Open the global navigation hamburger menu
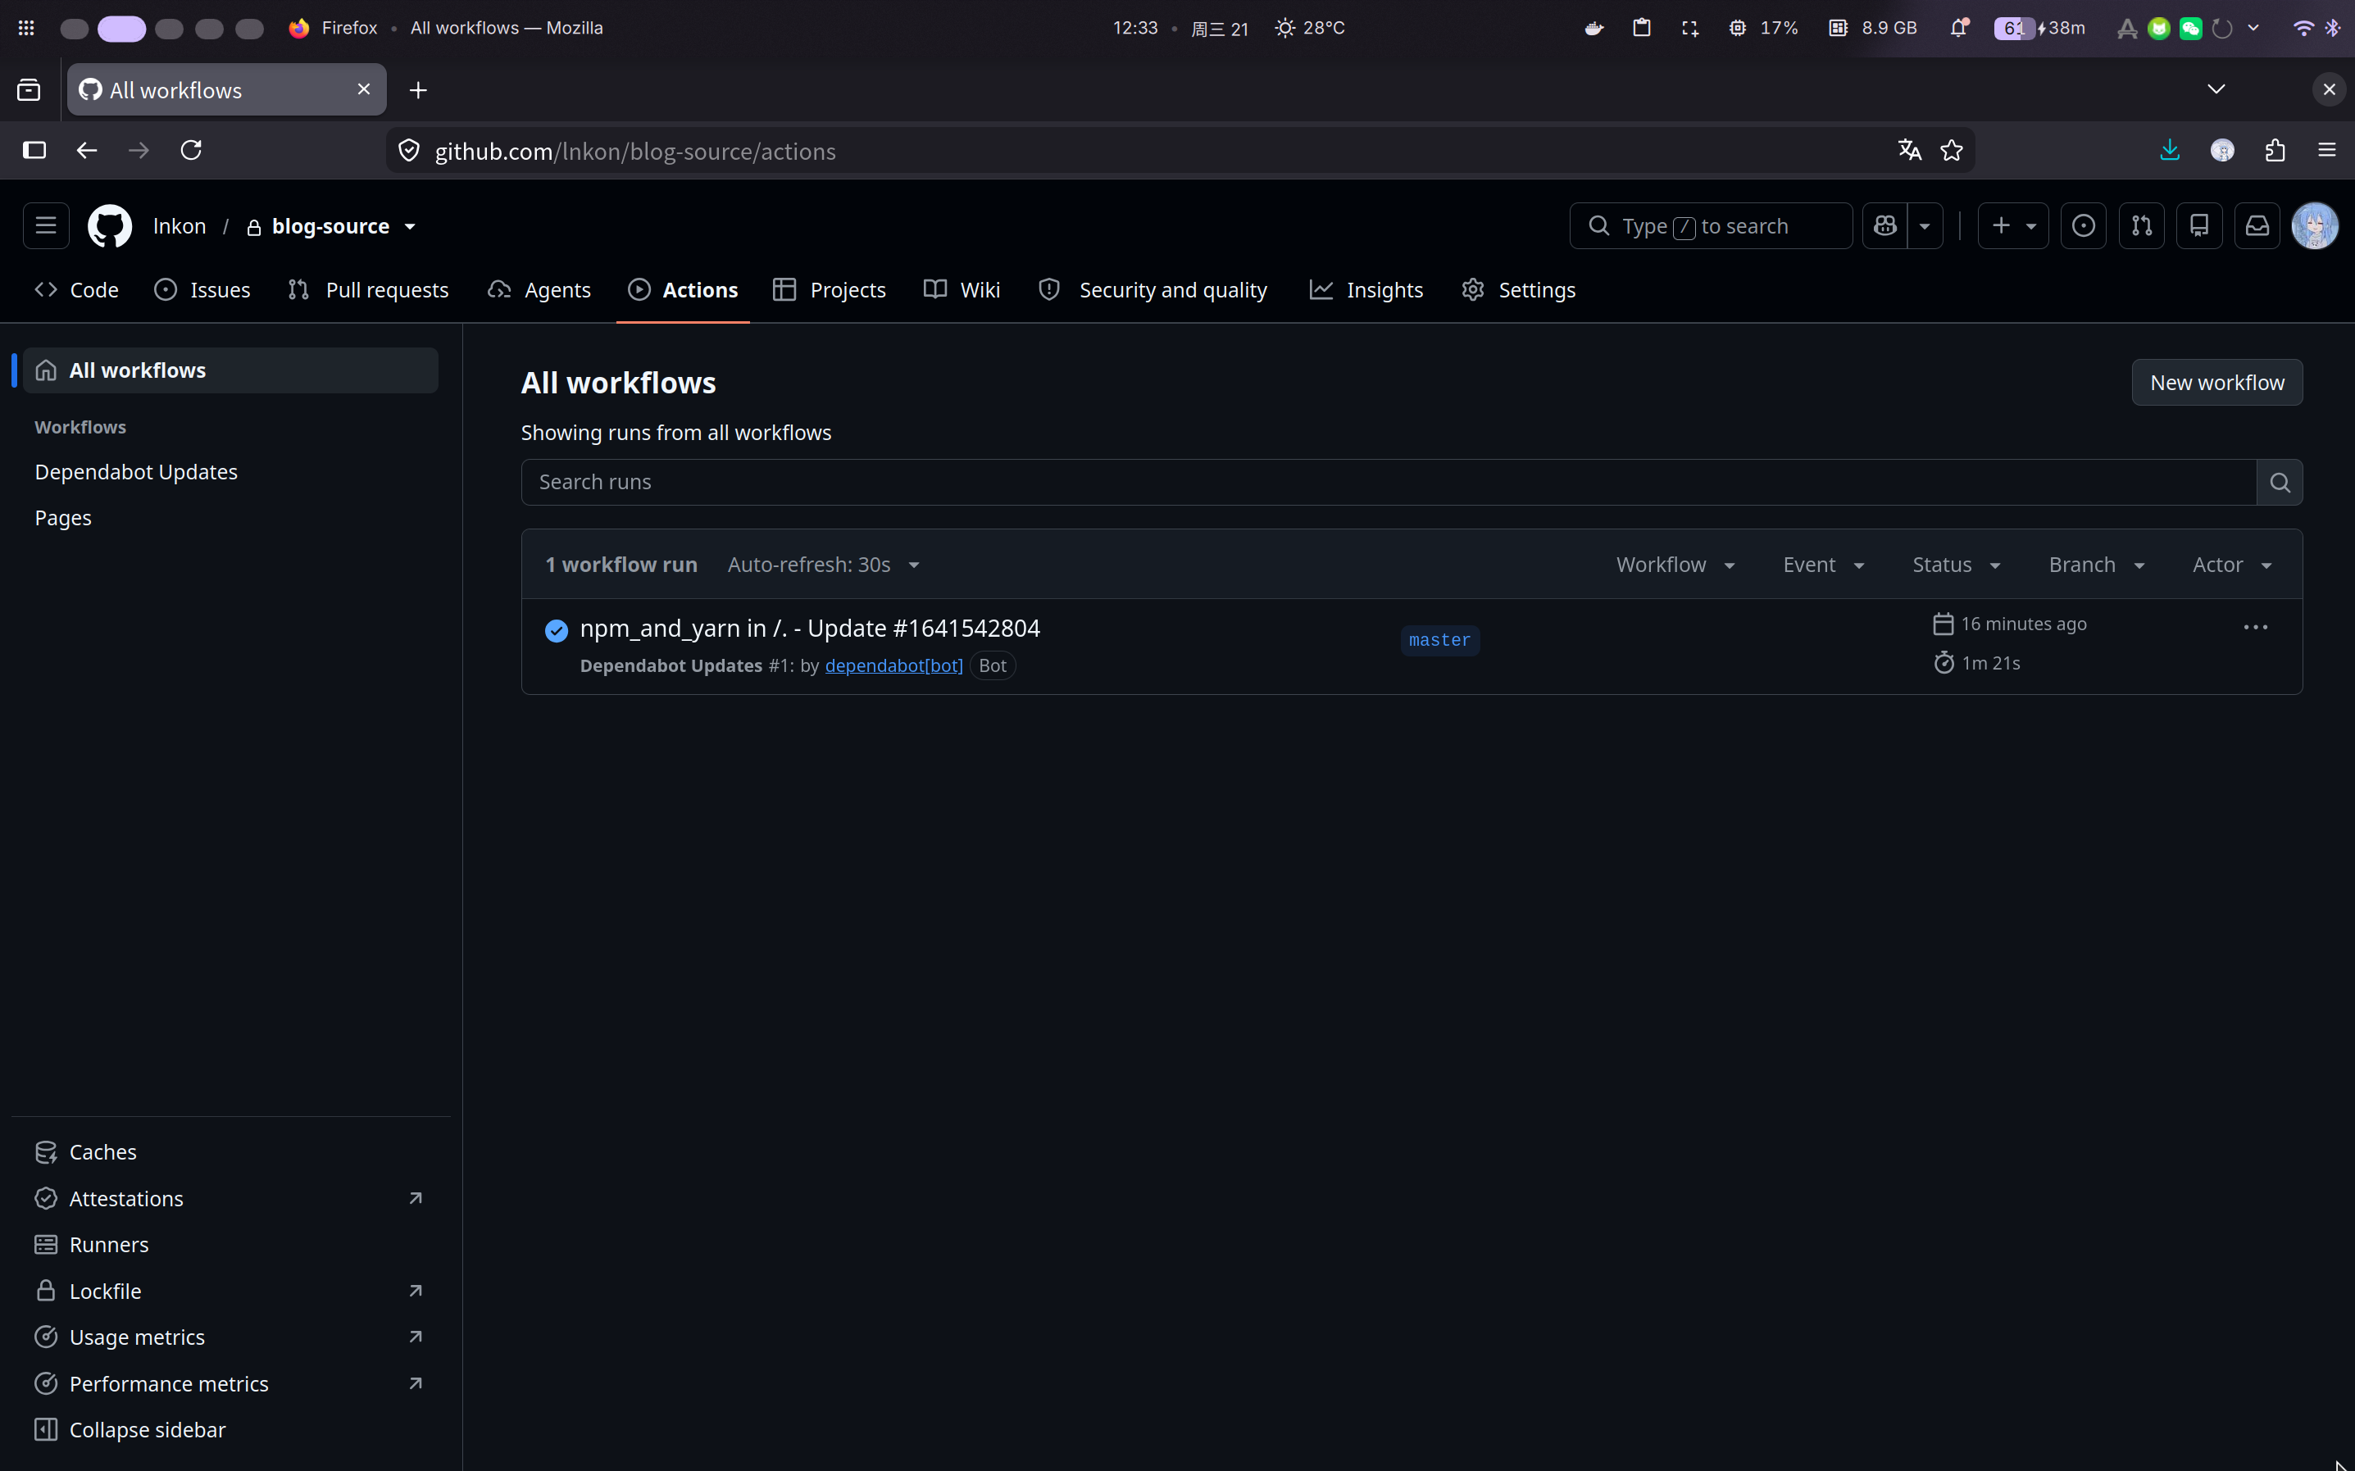This screenshot has height=1471, width=2355. tap(46, 225)
